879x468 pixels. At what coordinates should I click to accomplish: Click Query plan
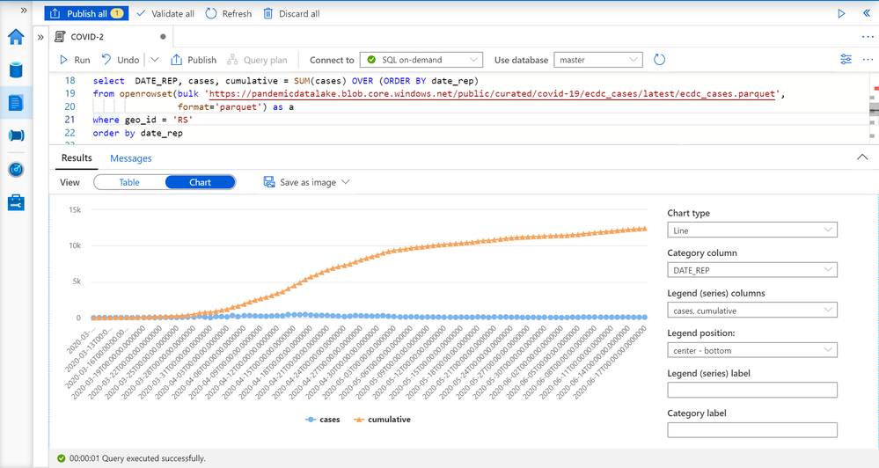[257, 60]
